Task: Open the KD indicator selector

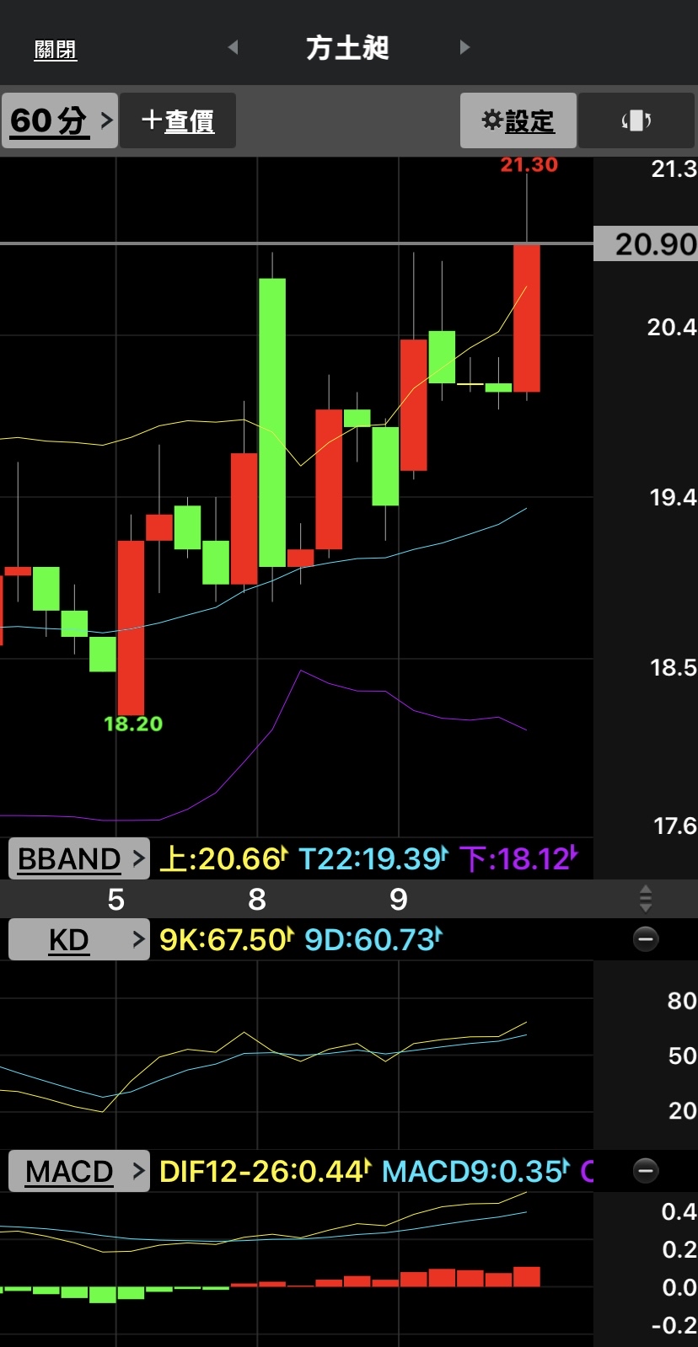Action: (79, 939)
